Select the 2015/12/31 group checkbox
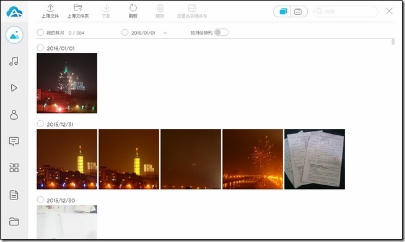This screenshot has width=405, height=242. pos(40,124)
